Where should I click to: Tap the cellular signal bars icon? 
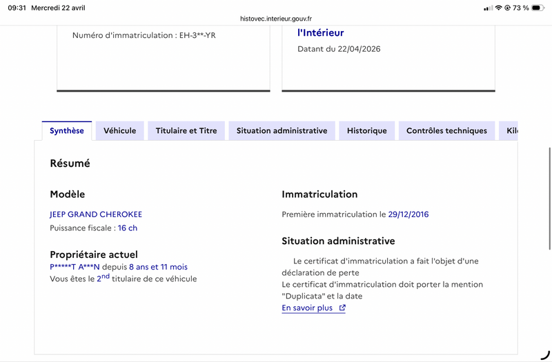tap(488, 8)
